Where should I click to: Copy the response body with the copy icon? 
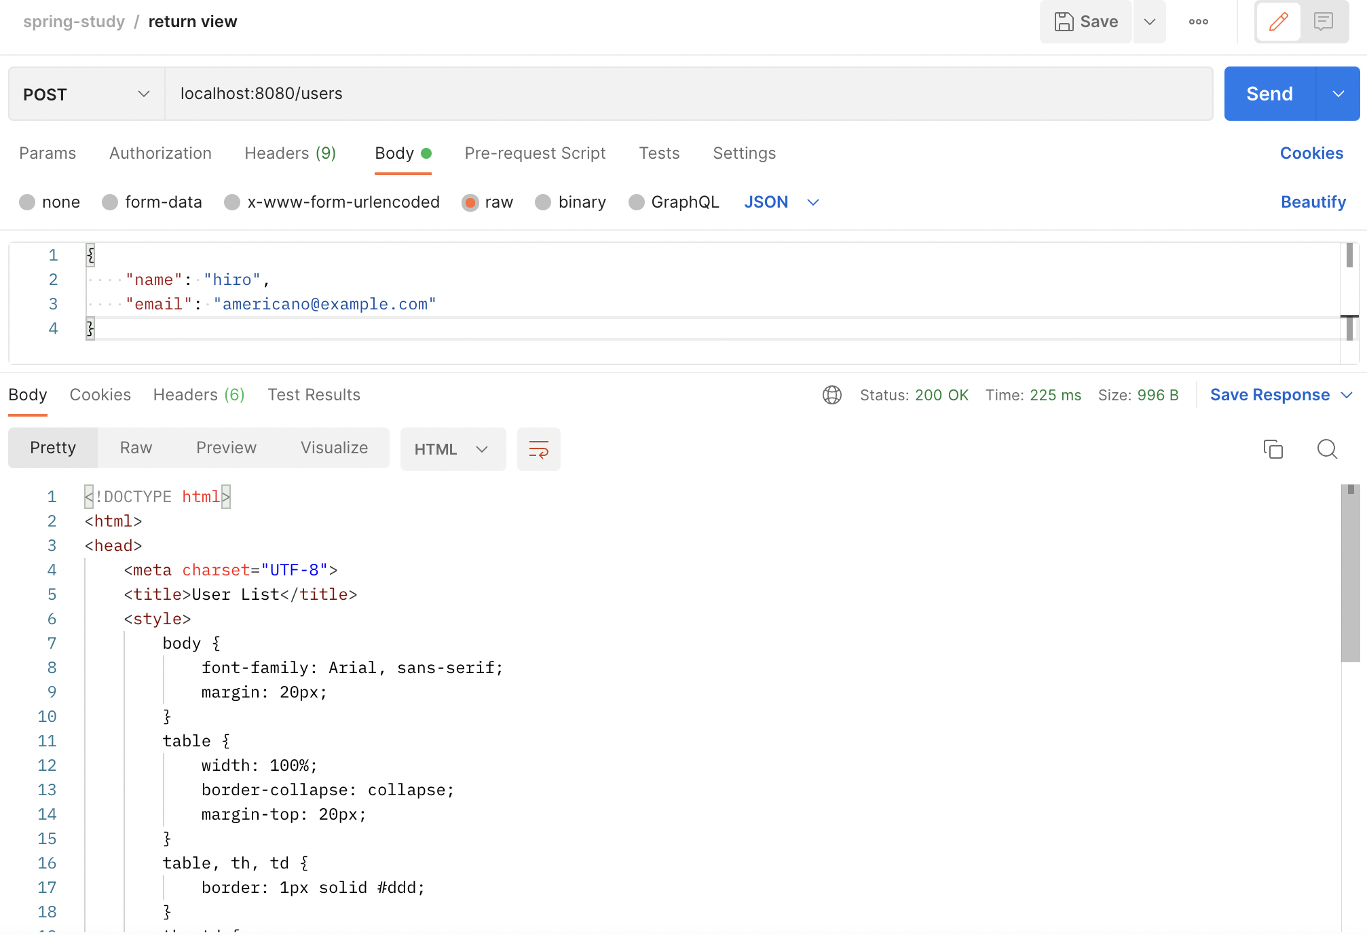[1273, 449]
